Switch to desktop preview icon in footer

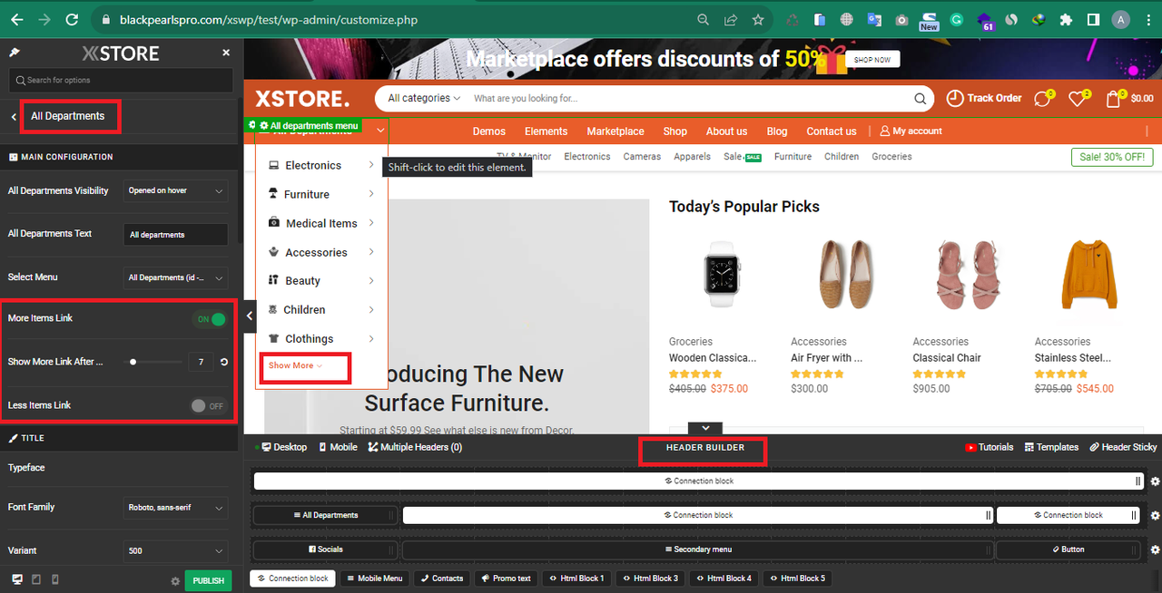(x=17, y=579)
